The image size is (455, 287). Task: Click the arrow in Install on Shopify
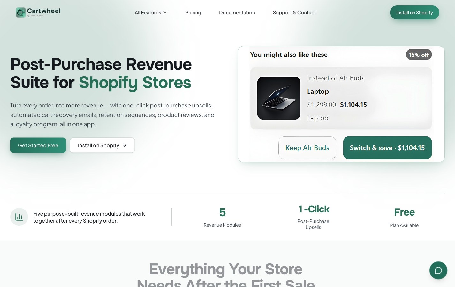pos(125,145)
